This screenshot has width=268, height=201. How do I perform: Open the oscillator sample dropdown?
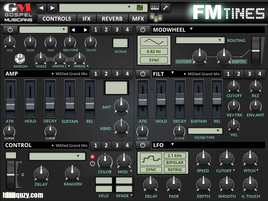(44, 30)
